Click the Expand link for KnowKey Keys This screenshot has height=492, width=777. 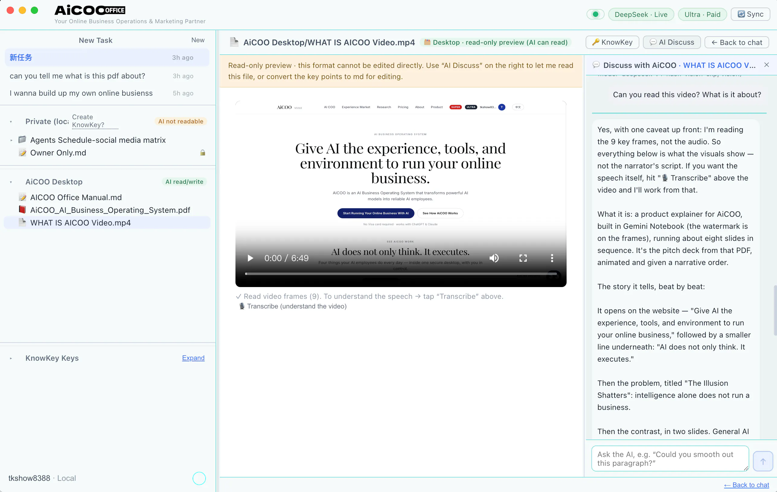(193, 358)
